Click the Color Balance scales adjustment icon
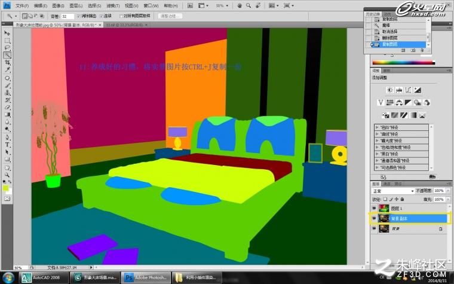 [x=399, y=102]
